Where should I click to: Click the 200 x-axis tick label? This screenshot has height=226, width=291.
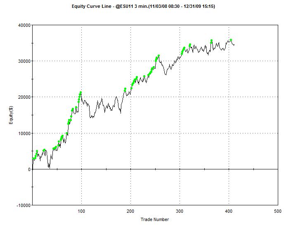[130, 211]
